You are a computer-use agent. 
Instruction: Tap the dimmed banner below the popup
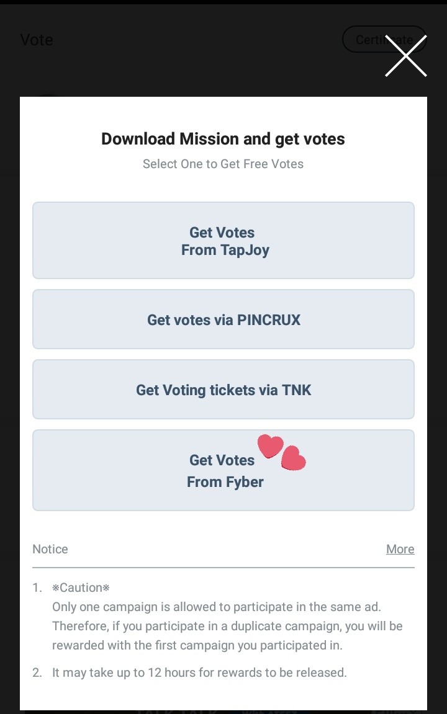click(223, 712)
